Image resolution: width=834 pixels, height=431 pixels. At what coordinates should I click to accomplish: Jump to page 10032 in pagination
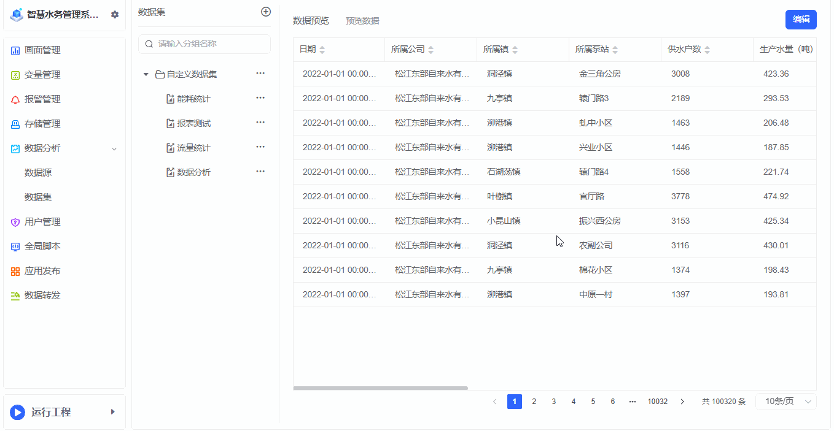click(657, 401)
